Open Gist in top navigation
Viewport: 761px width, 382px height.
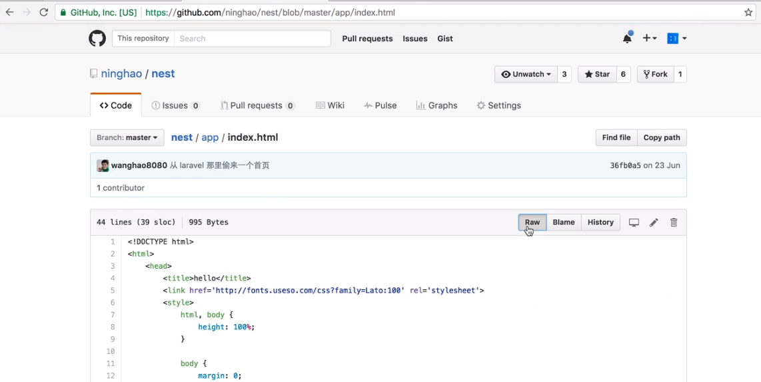pyautogui.click(x=445, y=39)
